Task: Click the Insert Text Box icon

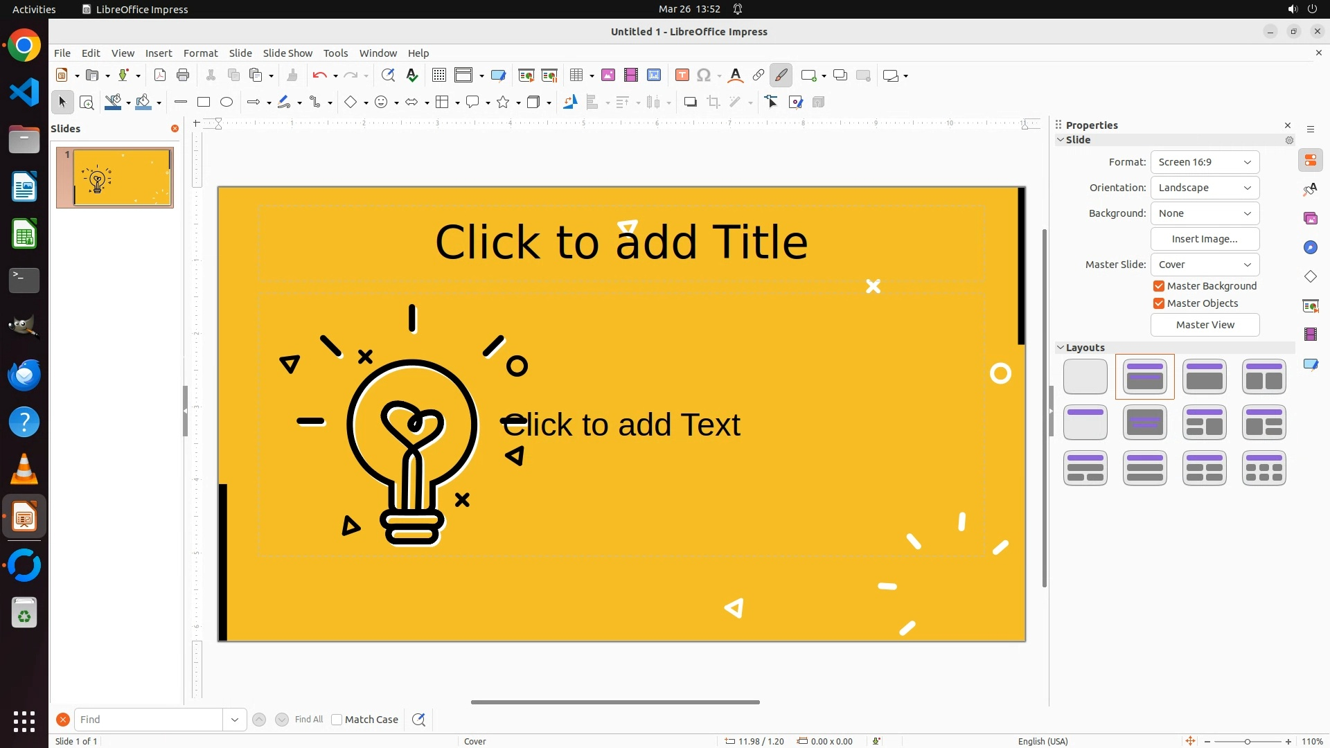Action: click(x=682, y=75)
